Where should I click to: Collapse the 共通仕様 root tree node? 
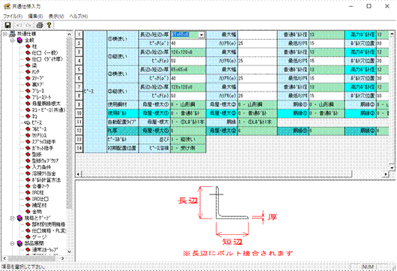point(4,34)
